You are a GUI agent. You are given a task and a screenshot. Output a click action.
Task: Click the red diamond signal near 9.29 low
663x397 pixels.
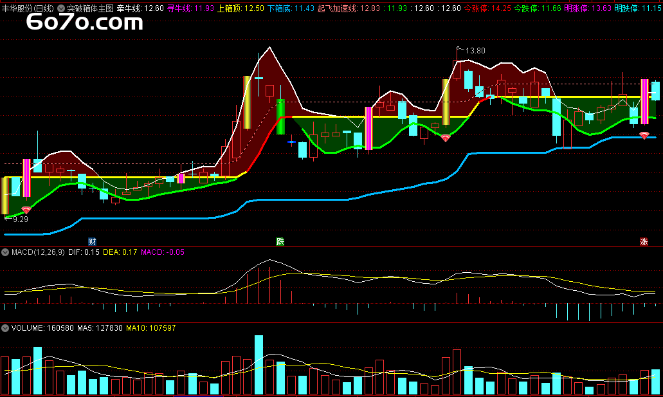pos(26,210)
